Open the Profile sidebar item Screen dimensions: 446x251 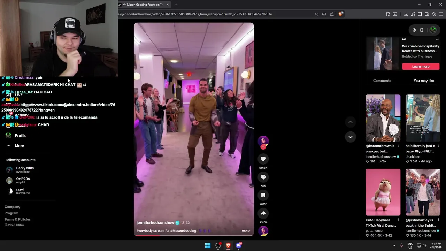pos(21,136)
